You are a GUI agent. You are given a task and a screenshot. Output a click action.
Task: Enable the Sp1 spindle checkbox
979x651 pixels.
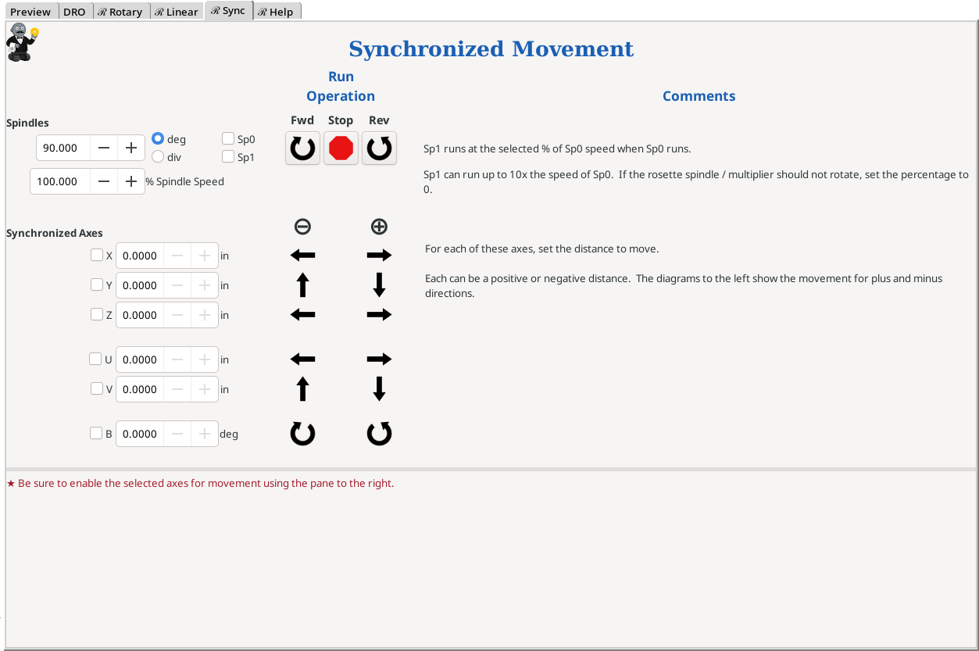pyautogui.click(x=228, y=157)
